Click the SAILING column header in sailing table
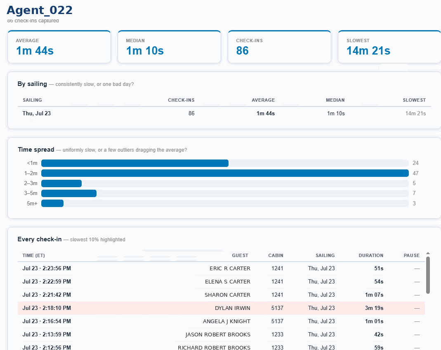Screen dimensions: 441x350 [x=32, y=100]
